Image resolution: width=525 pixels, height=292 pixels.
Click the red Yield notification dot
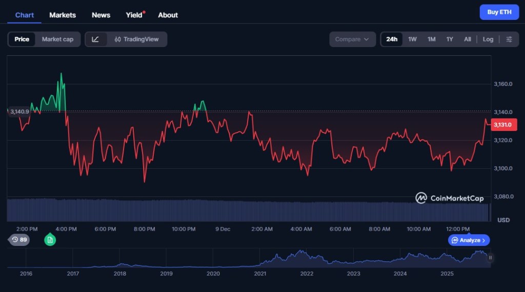click(x=144, y=12)
